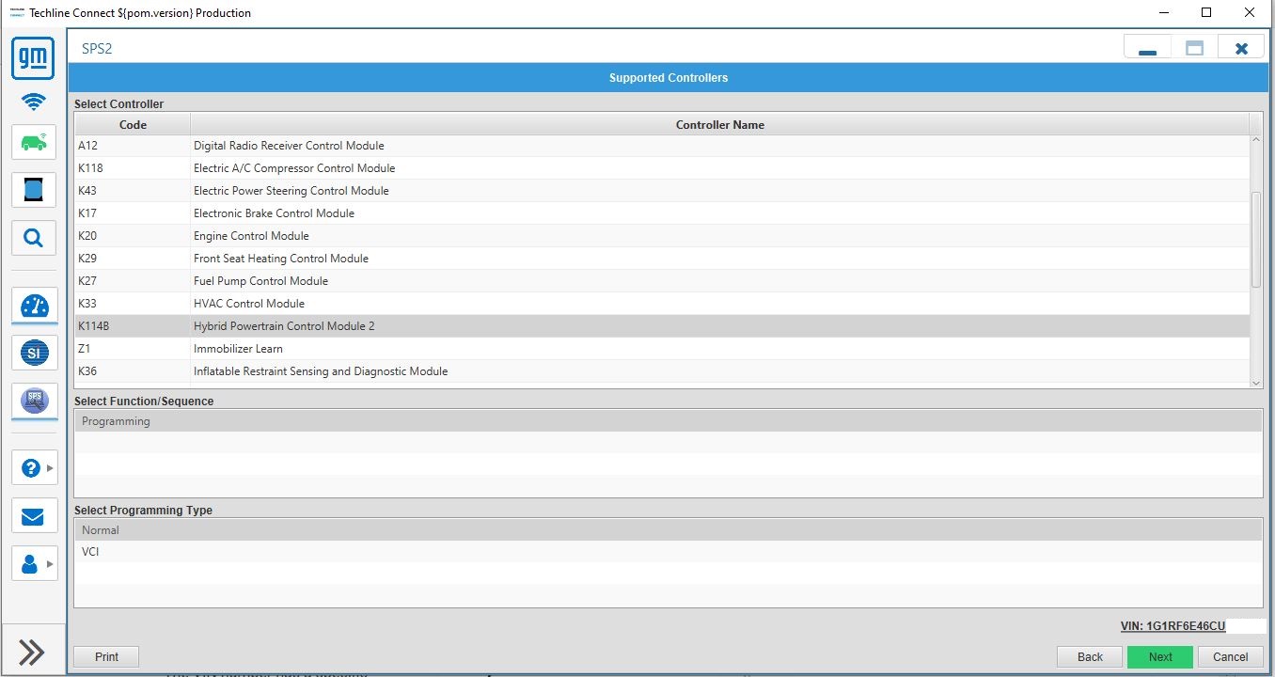Choose the VCI programming type
The image size is (1275, 677).
coord(90,552)
